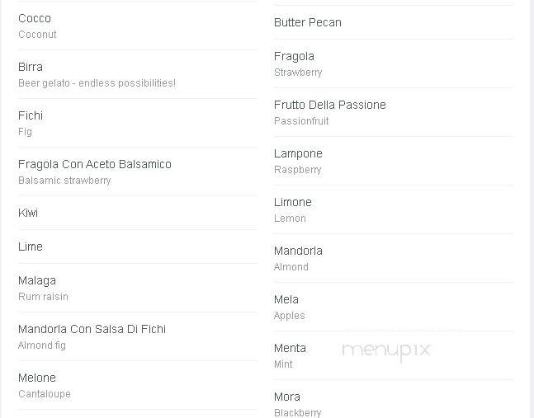Select the Mandorla almond flavor

(x=394, y=259)
